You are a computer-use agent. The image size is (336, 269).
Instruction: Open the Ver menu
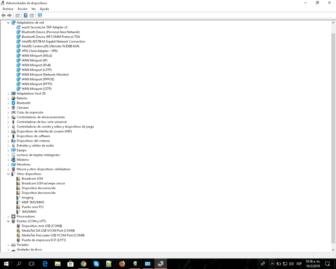click(x=34, y=9)
